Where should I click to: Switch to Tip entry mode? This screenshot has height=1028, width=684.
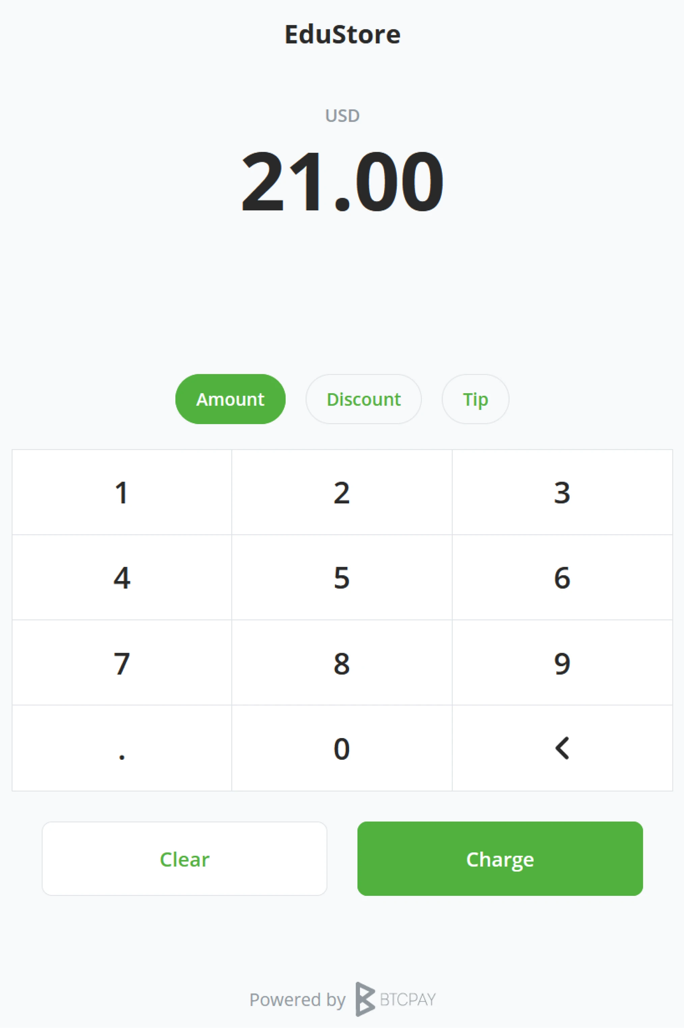(475, 399)
